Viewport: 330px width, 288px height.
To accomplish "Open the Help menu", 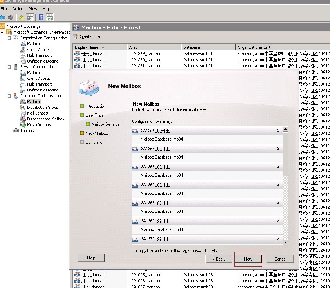I will coord(46,9).
